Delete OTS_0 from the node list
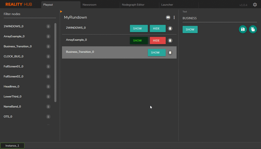 [x=48, y=117]
